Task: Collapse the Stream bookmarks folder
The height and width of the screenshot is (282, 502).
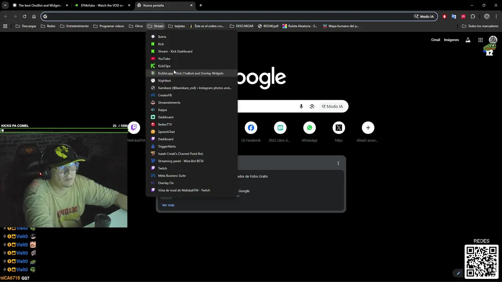Action: 156,26
